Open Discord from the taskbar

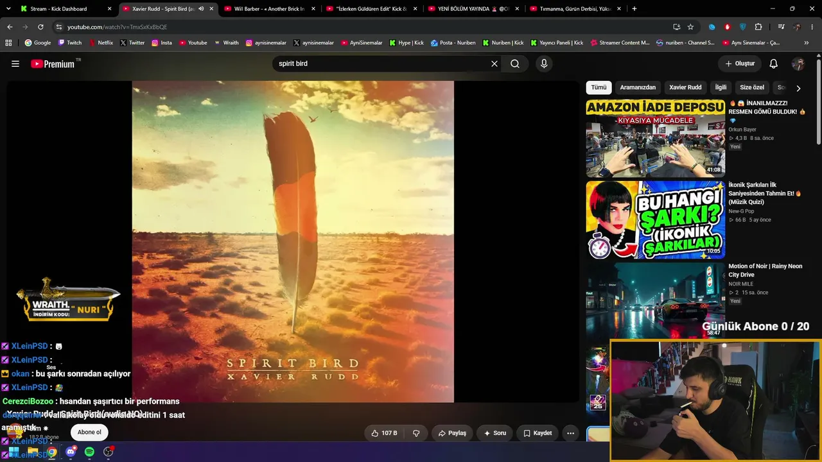tap(71, 452)
